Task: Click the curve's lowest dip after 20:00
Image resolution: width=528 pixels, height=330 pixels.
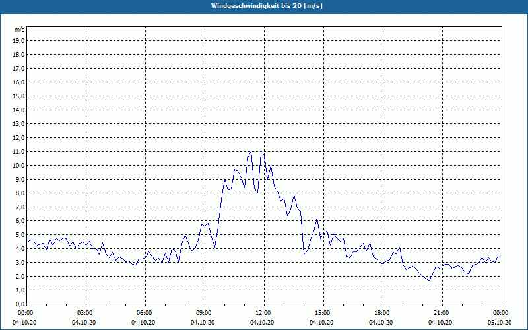Action: coord(429,280)
